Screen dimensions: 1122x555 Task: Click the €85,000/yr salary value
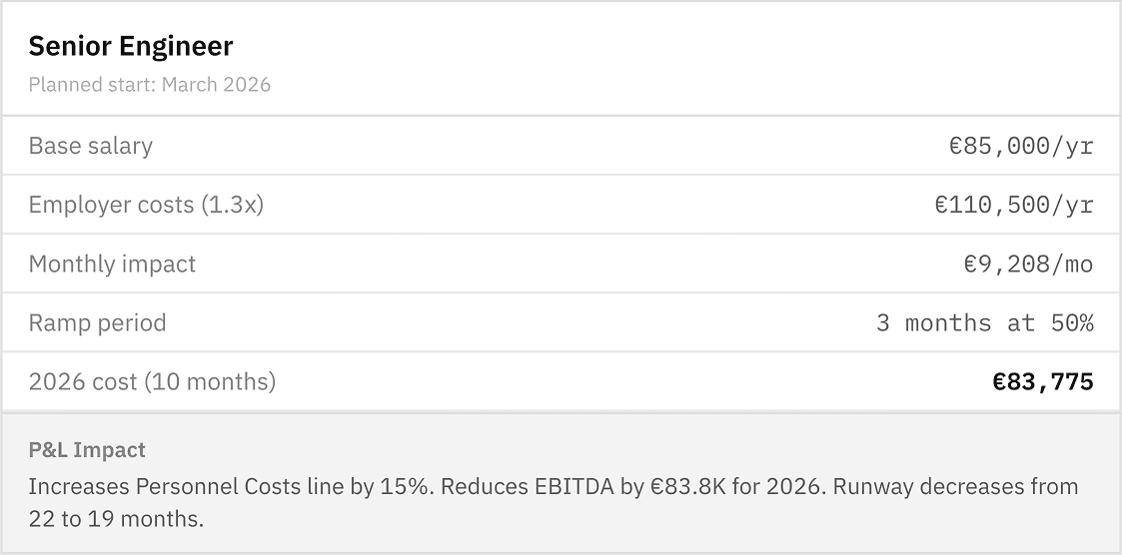click(x=1020, y=146)
